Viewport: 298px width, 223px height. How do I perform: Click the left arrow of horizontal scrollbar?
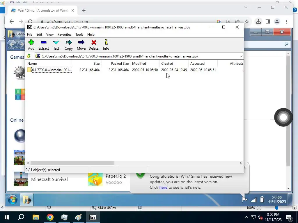(28, 163)
